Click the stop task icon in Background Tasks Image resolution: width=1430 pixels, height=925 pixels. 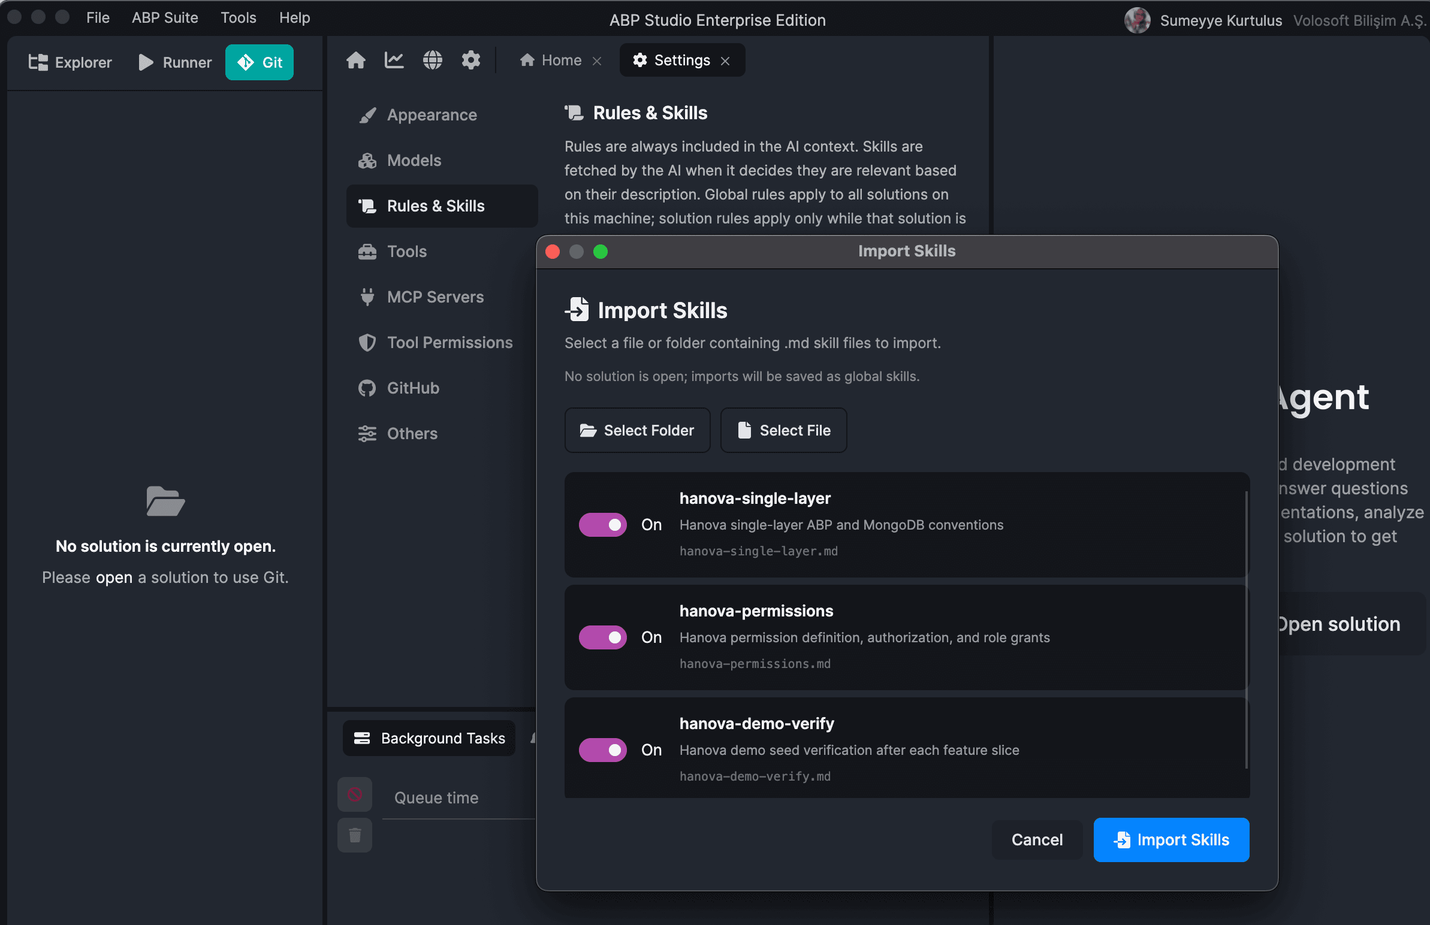(x=354, y=794)
